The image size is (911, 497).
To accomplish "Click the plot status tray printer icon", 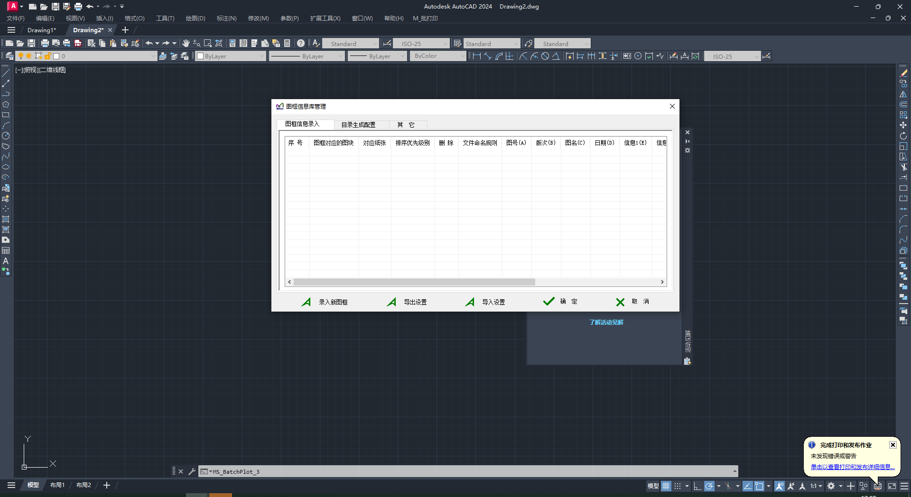I will pyautogui.click(x=878, y=486).
